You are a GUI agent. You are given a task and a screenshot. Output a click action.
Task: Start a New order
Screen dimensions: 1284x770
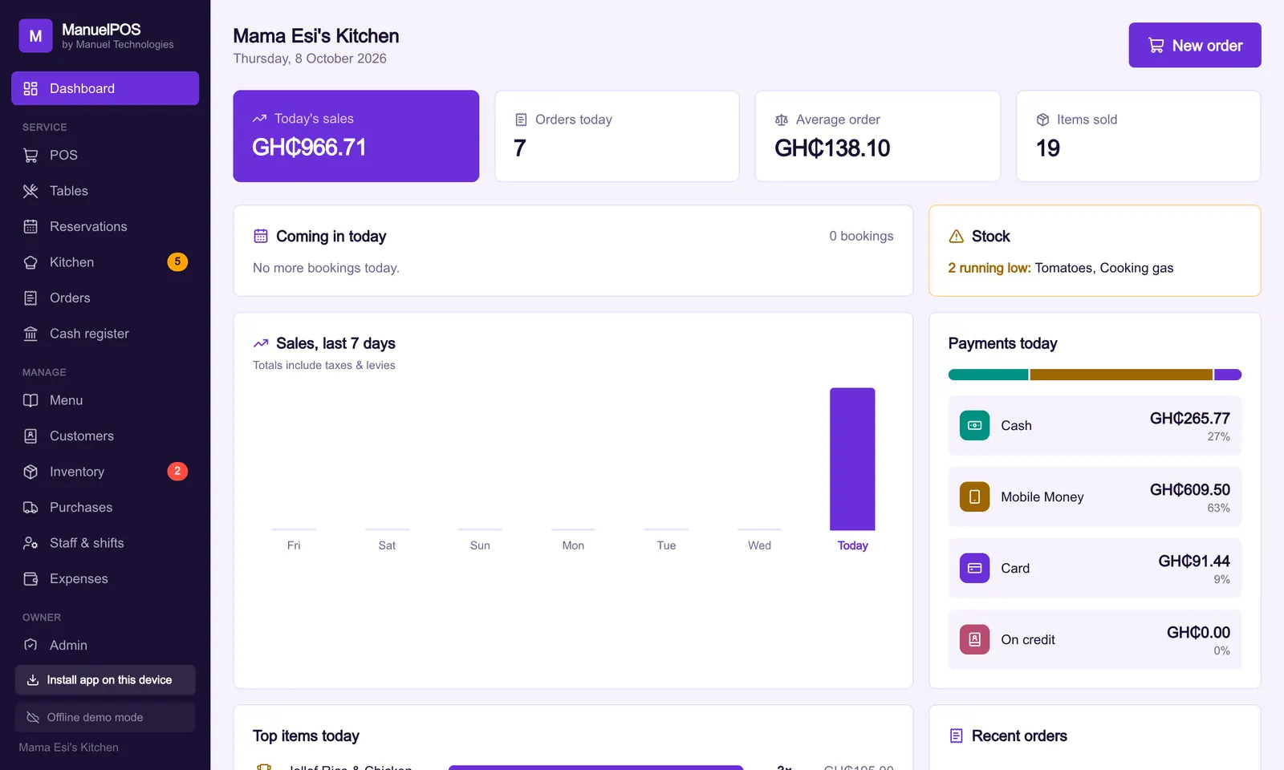1195,45
